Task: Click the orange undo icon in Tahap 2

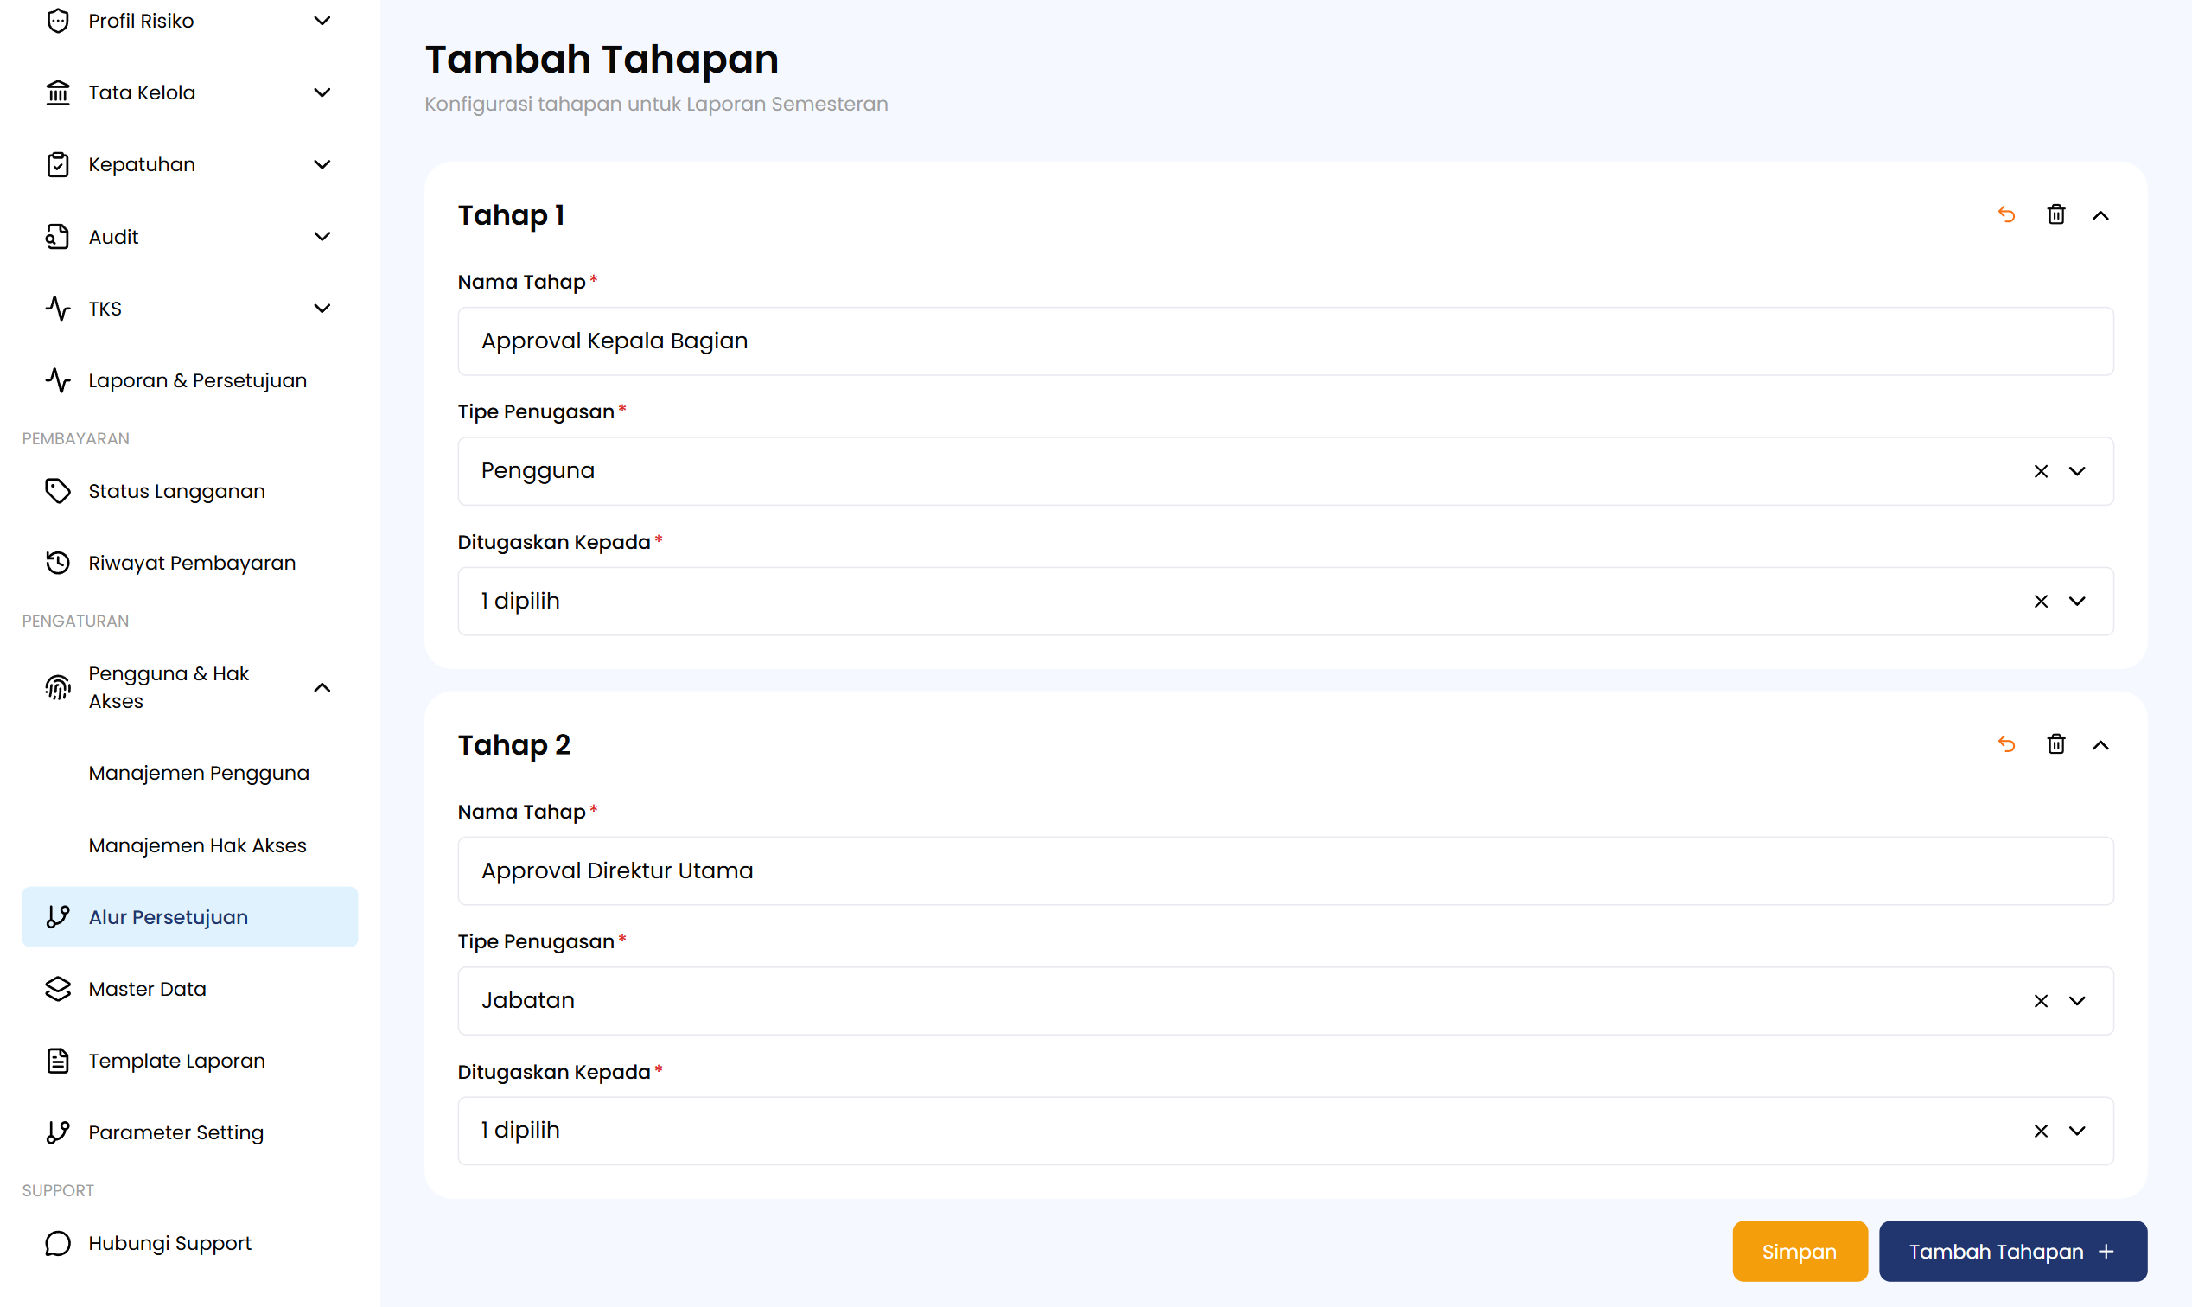Action: tap(2006, 744)
